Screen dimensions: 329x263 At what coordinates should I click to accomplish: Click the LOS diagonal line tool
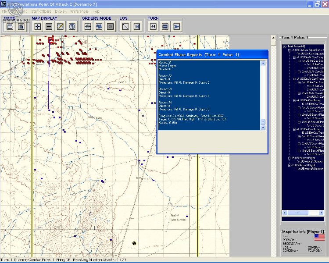click(x=125, y=26)
